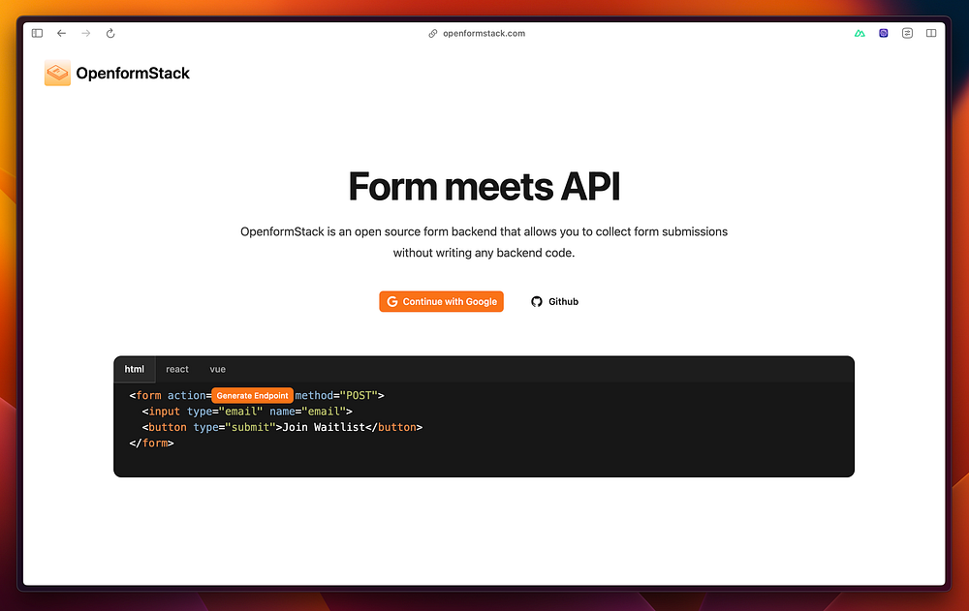This screenshot has height=611, width=969.
Task: Click the 'without writing any backend code.' text
Action: 484,253
